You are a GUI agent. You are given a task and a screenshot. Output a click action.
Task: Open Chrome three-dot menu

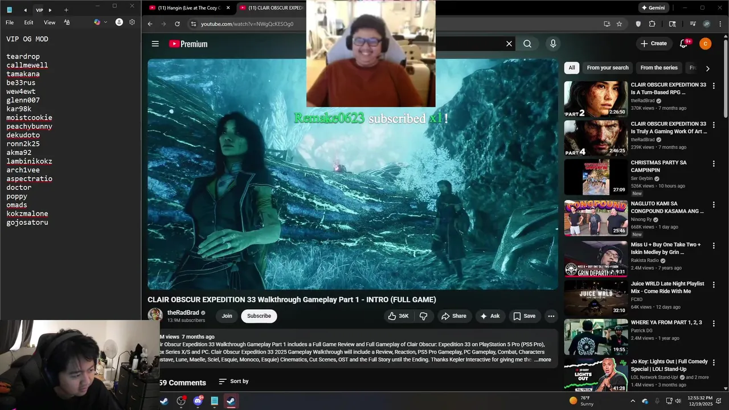719,24
